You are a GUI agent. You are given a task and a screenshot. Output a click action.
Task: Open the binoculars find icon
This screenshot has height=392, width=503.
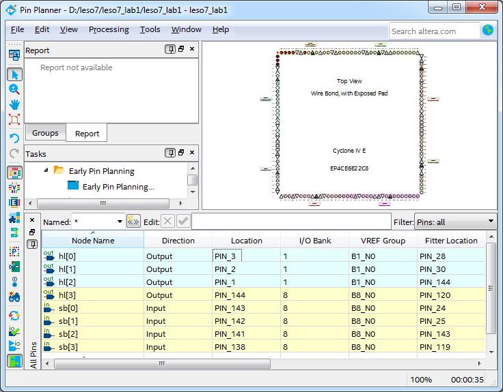point(14,297)
